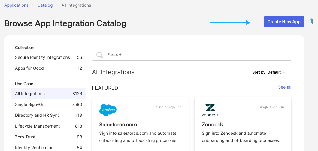Click the All Integrations section heading
The image size is (318, 151).
click(113, 72)
